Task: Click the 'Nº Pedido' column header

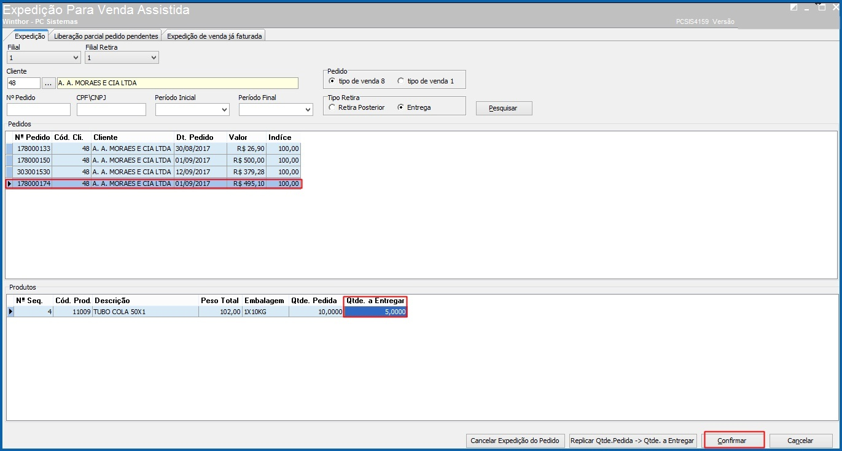Action: pos(33,137)
